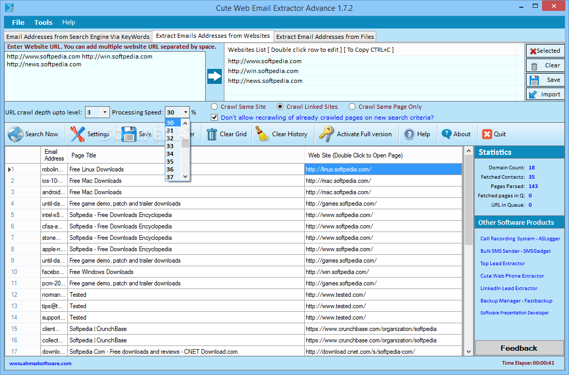Select row 17 CNET Download.com title cell
Image resolution: width=569 pixels, height=375 pixels.
pos(186,352)
